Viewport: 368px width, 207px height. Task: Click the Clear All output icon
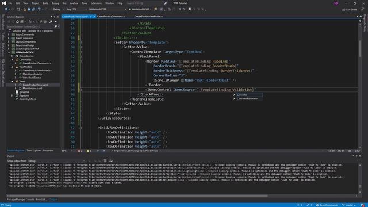tap(105, 161)
